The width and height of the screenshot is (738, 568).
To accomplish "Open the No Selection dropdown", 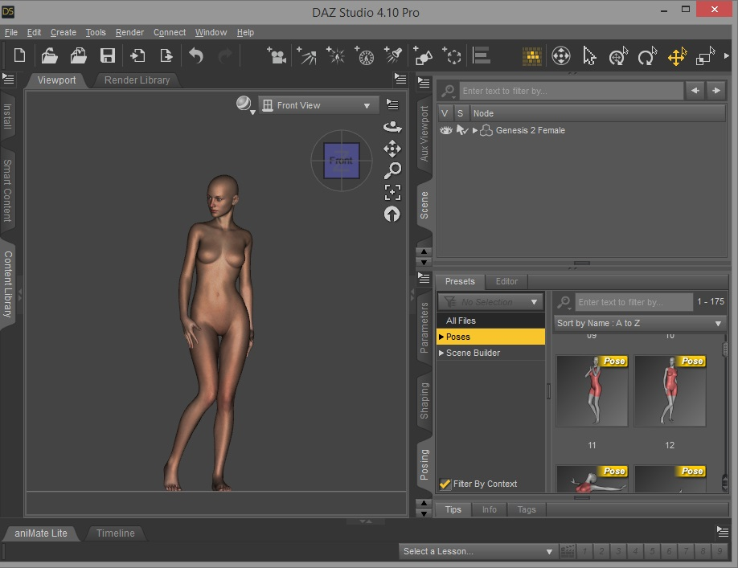I will (490, 302).
